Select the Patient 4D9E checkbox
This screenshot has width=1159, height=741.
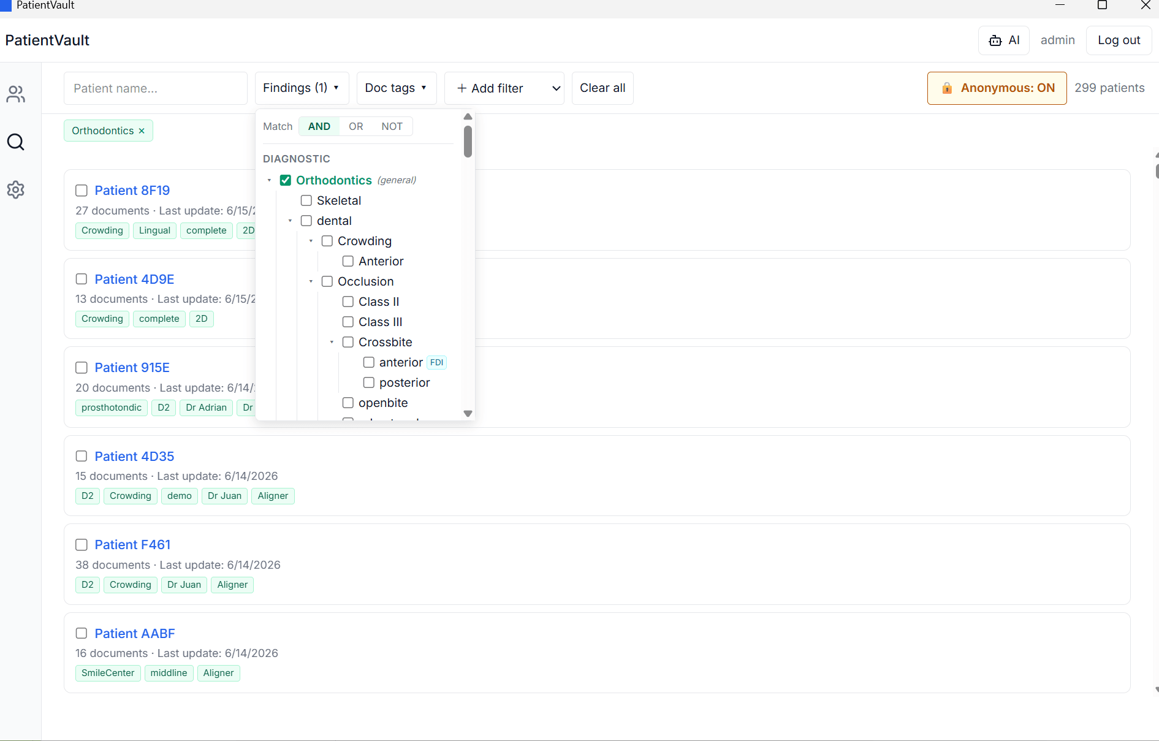tap(82, 279)
